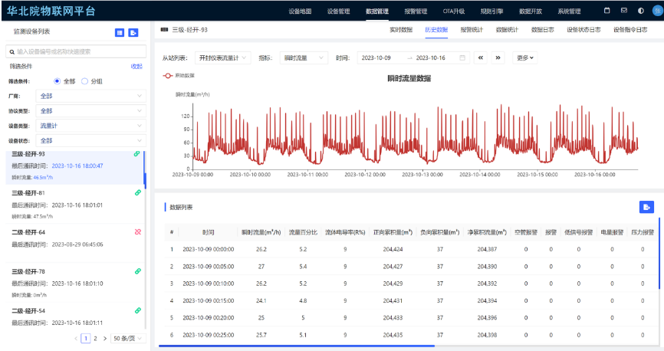664x351 pixels.
Task: Click start date 2023-10-09 field
Action: pyautogui.click(x=376, y=57)
